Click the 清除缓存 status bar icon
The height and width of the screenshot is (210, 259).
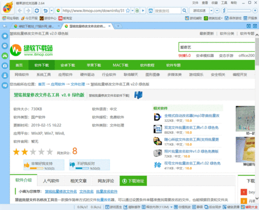click(x=132, y=207)
